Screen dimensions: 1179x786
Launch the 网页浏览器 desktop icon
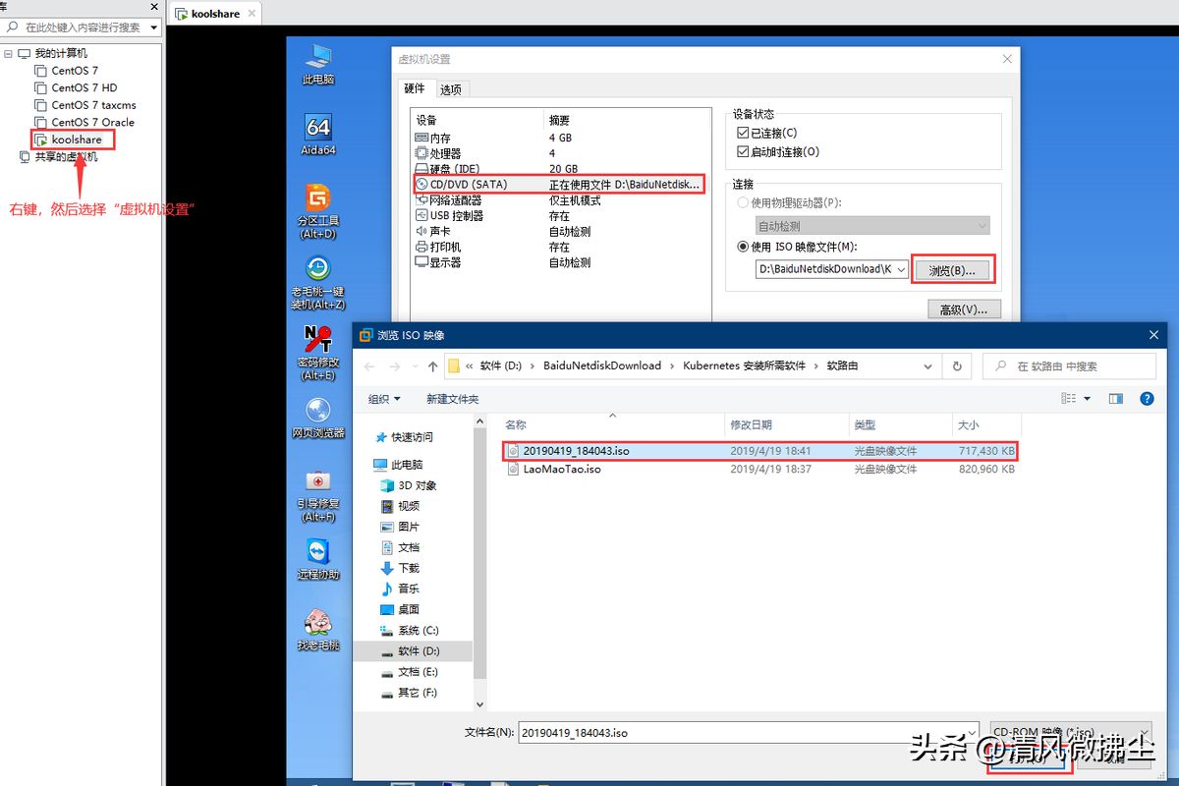318,418
